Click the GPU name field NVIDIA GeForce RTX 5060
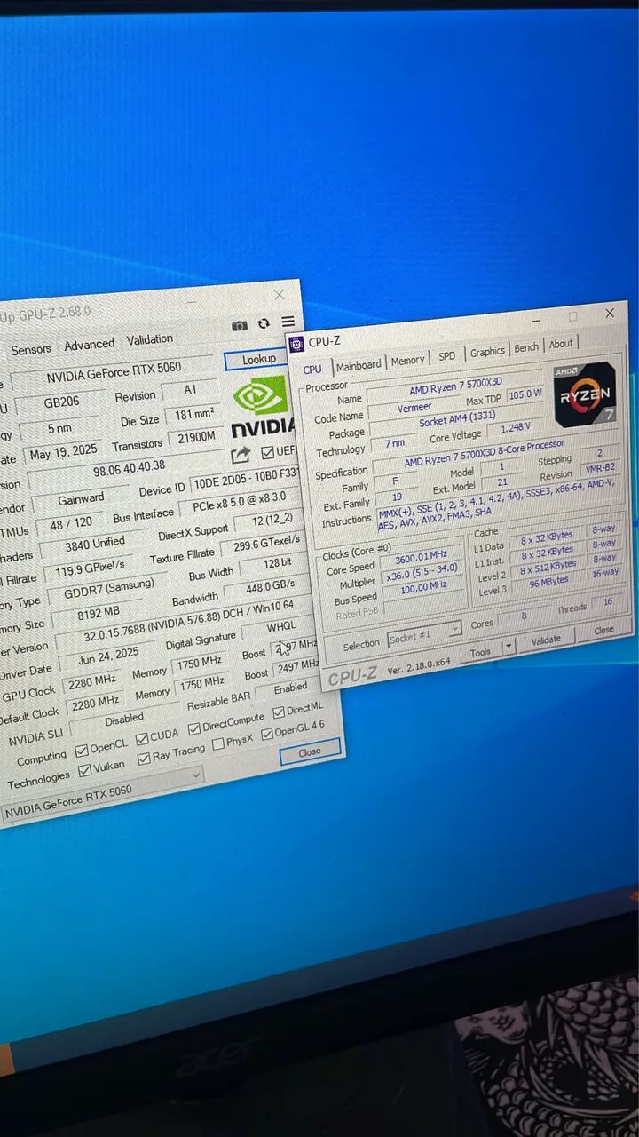The height and width of the screenshot is (1137, 639). click(x=114, y=373)
